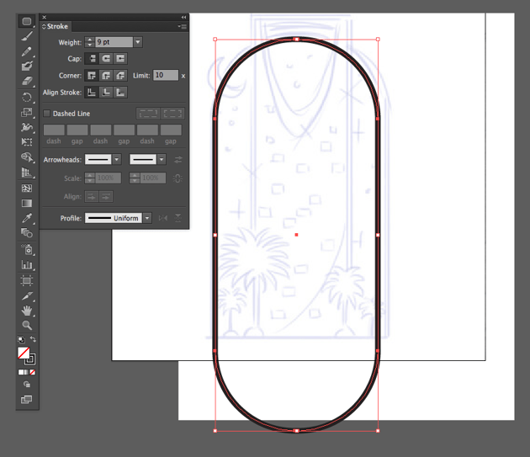The width and height of the screenshot is (530, 457).
Task: Click Default Fill and Stroke icon
Action: [21, 339]
